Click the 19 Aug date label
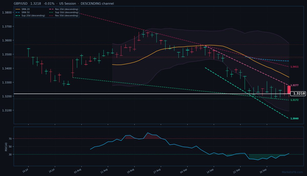The height and width of the screenshot is (176, 307). 131,170
